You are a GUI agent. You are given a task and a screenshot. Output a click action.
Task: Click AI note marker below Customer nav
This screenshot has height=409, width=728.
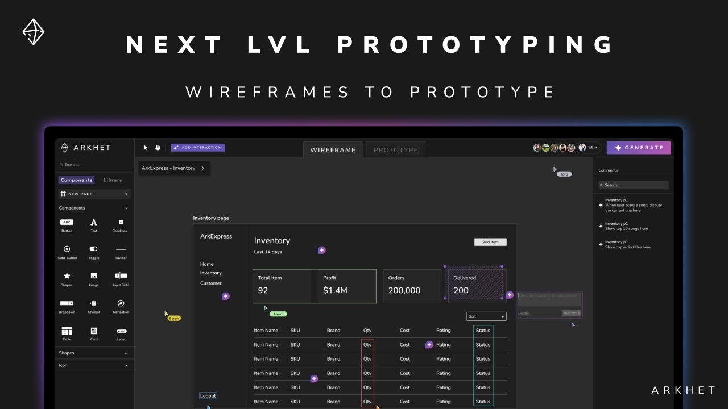226,296
